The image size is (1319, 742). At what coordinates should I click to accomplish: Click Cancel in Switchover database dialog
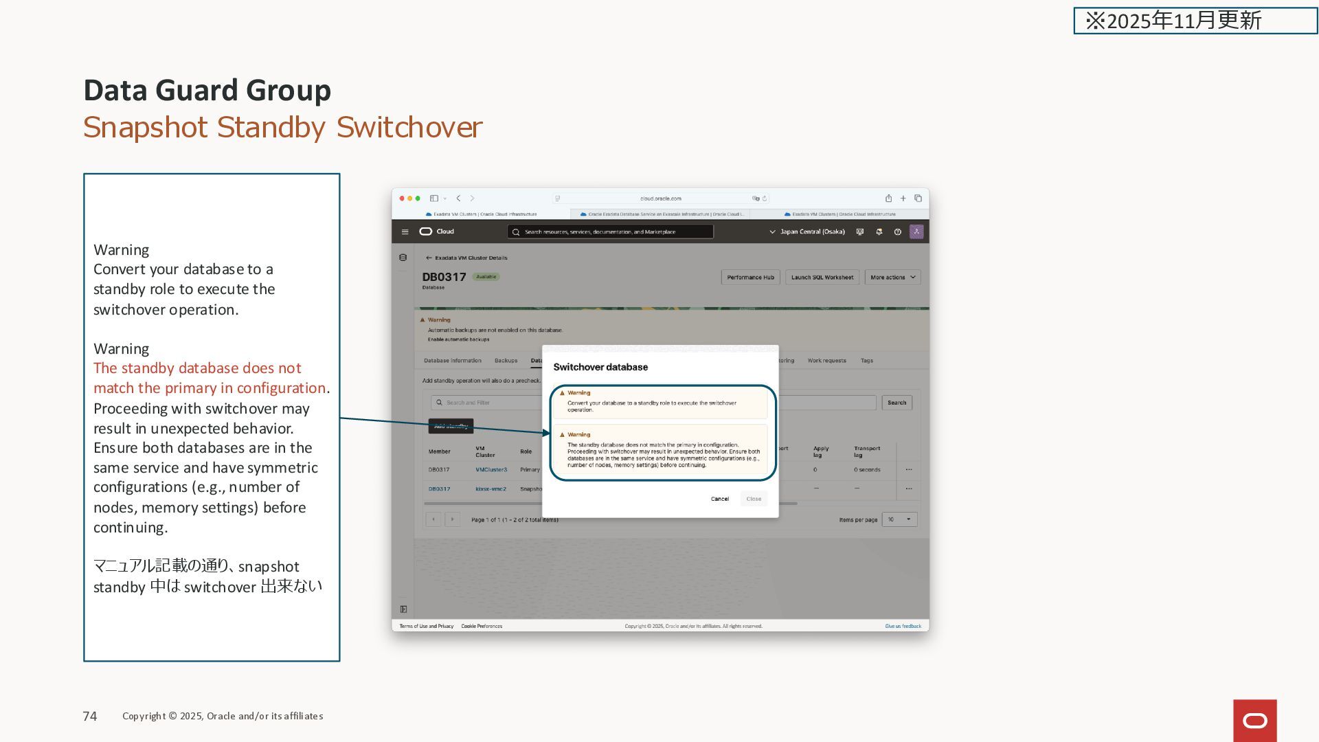point(719,499)
